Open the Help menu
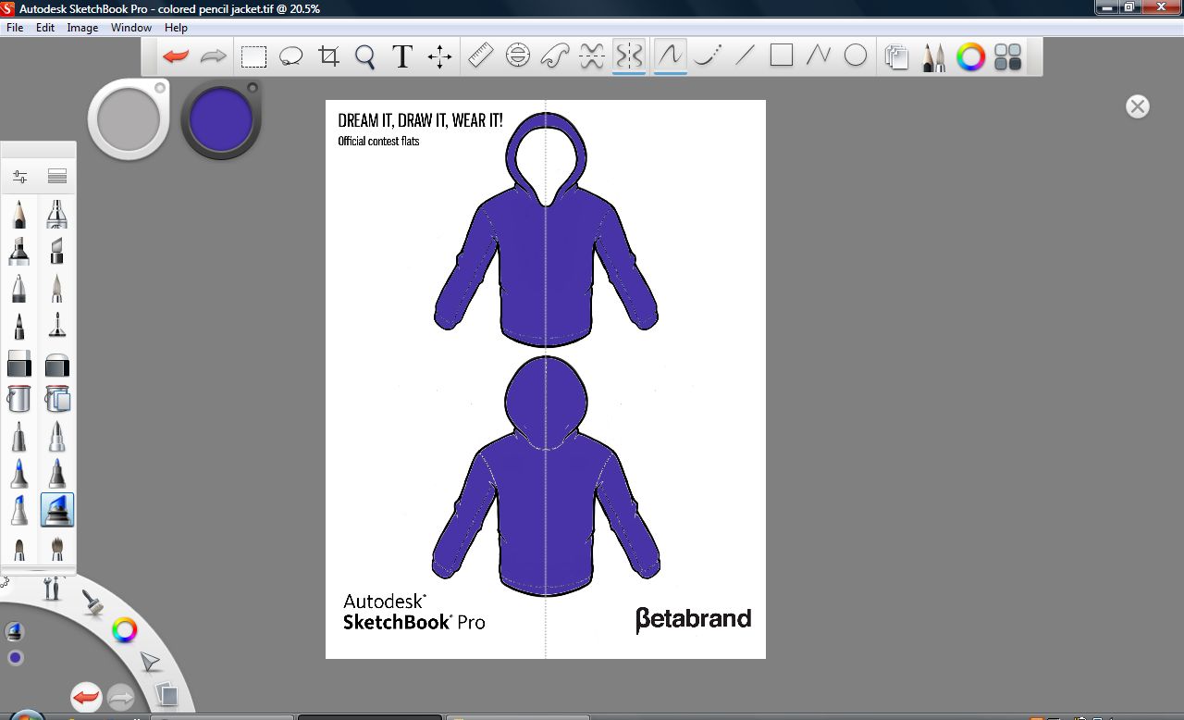The image size is (1184, 720). (176, 28)
